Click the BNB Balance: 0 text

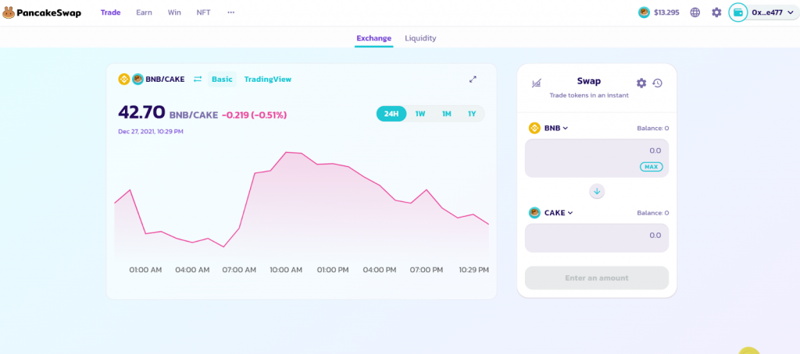point(652,129)
